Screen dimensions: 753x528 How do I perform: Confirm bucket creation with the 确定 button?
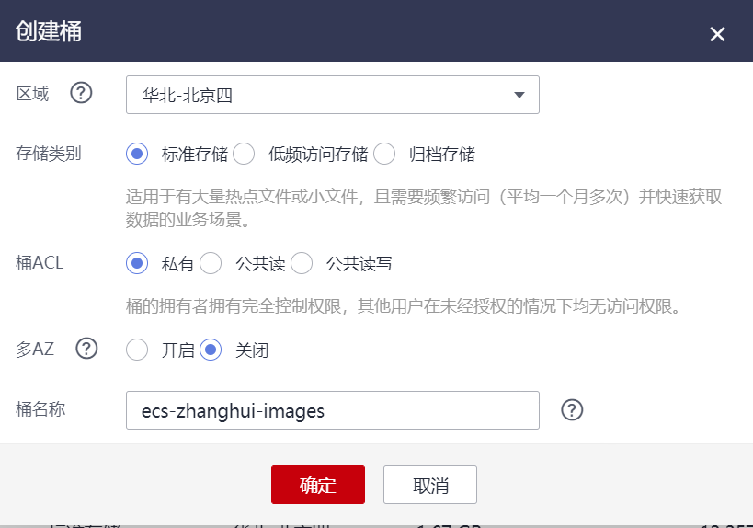pos(318,485)
